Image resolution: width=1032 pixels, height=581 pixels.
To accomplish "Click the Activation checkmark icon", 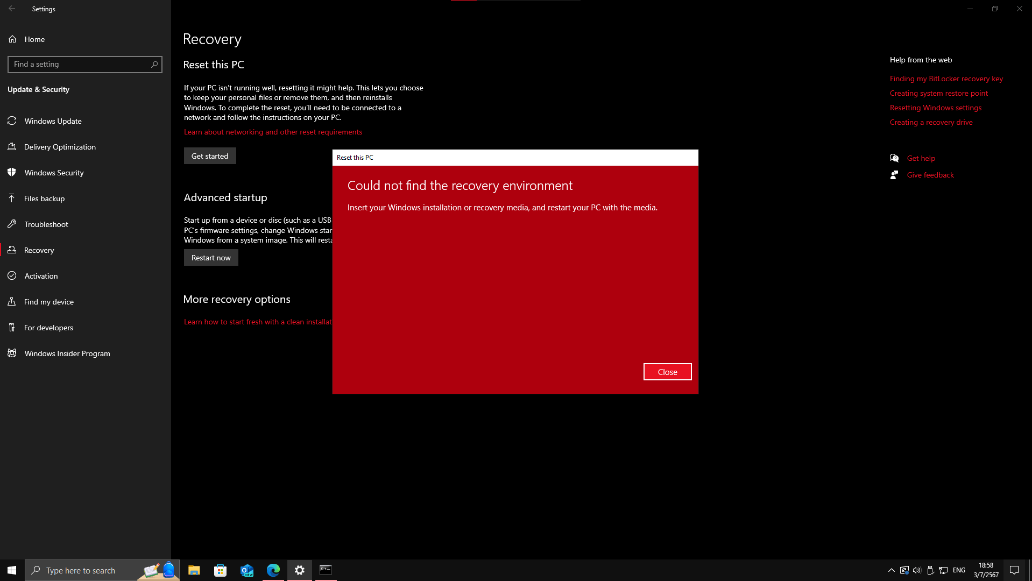I will tap(12, 276).
